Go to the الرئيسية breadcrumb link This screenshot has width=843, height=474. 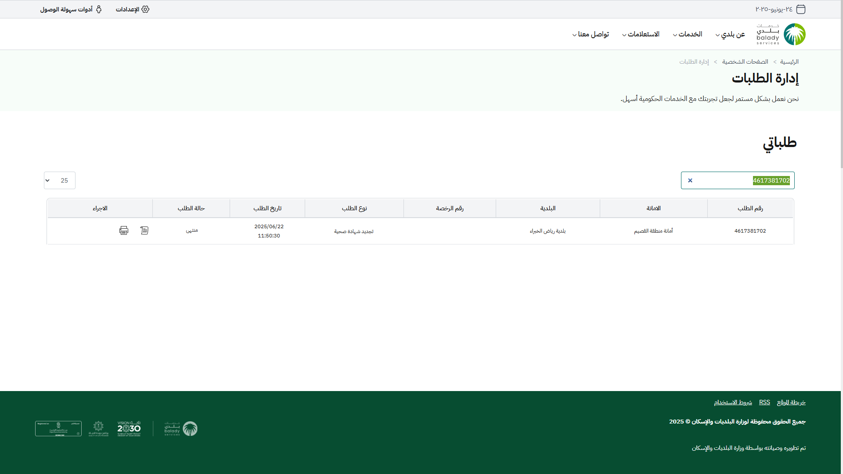point(789,62)
